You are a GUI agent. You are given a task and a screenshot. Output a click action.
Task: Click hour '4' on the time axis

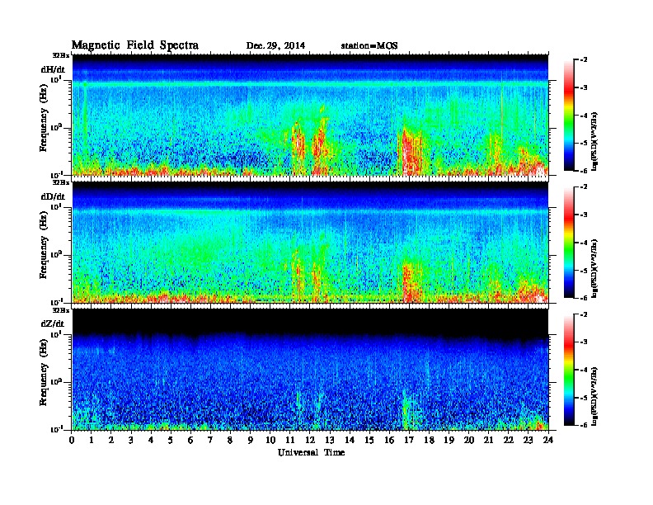(x=151, y=441)
